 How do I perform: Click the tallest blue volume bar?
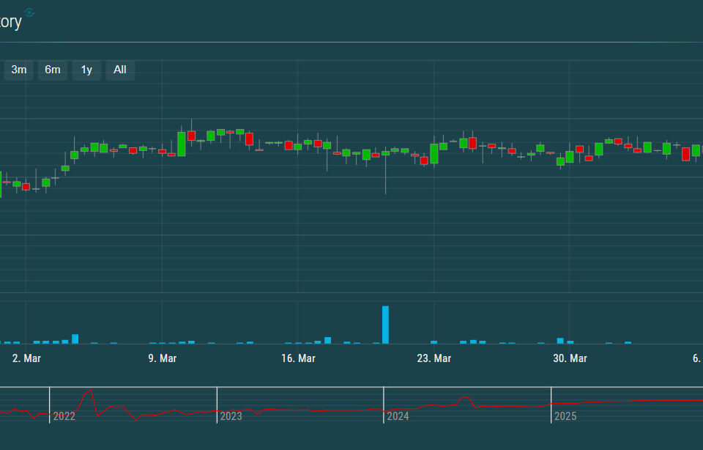tap(385, 325)
